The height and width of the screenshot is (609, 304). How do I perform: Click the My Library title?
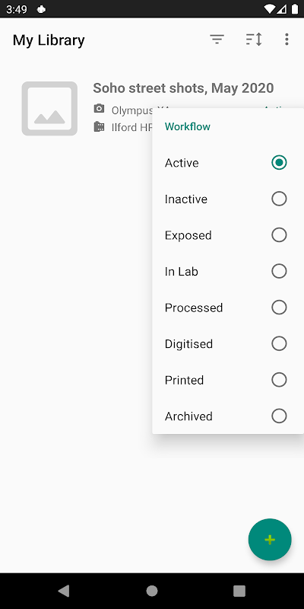49,40
